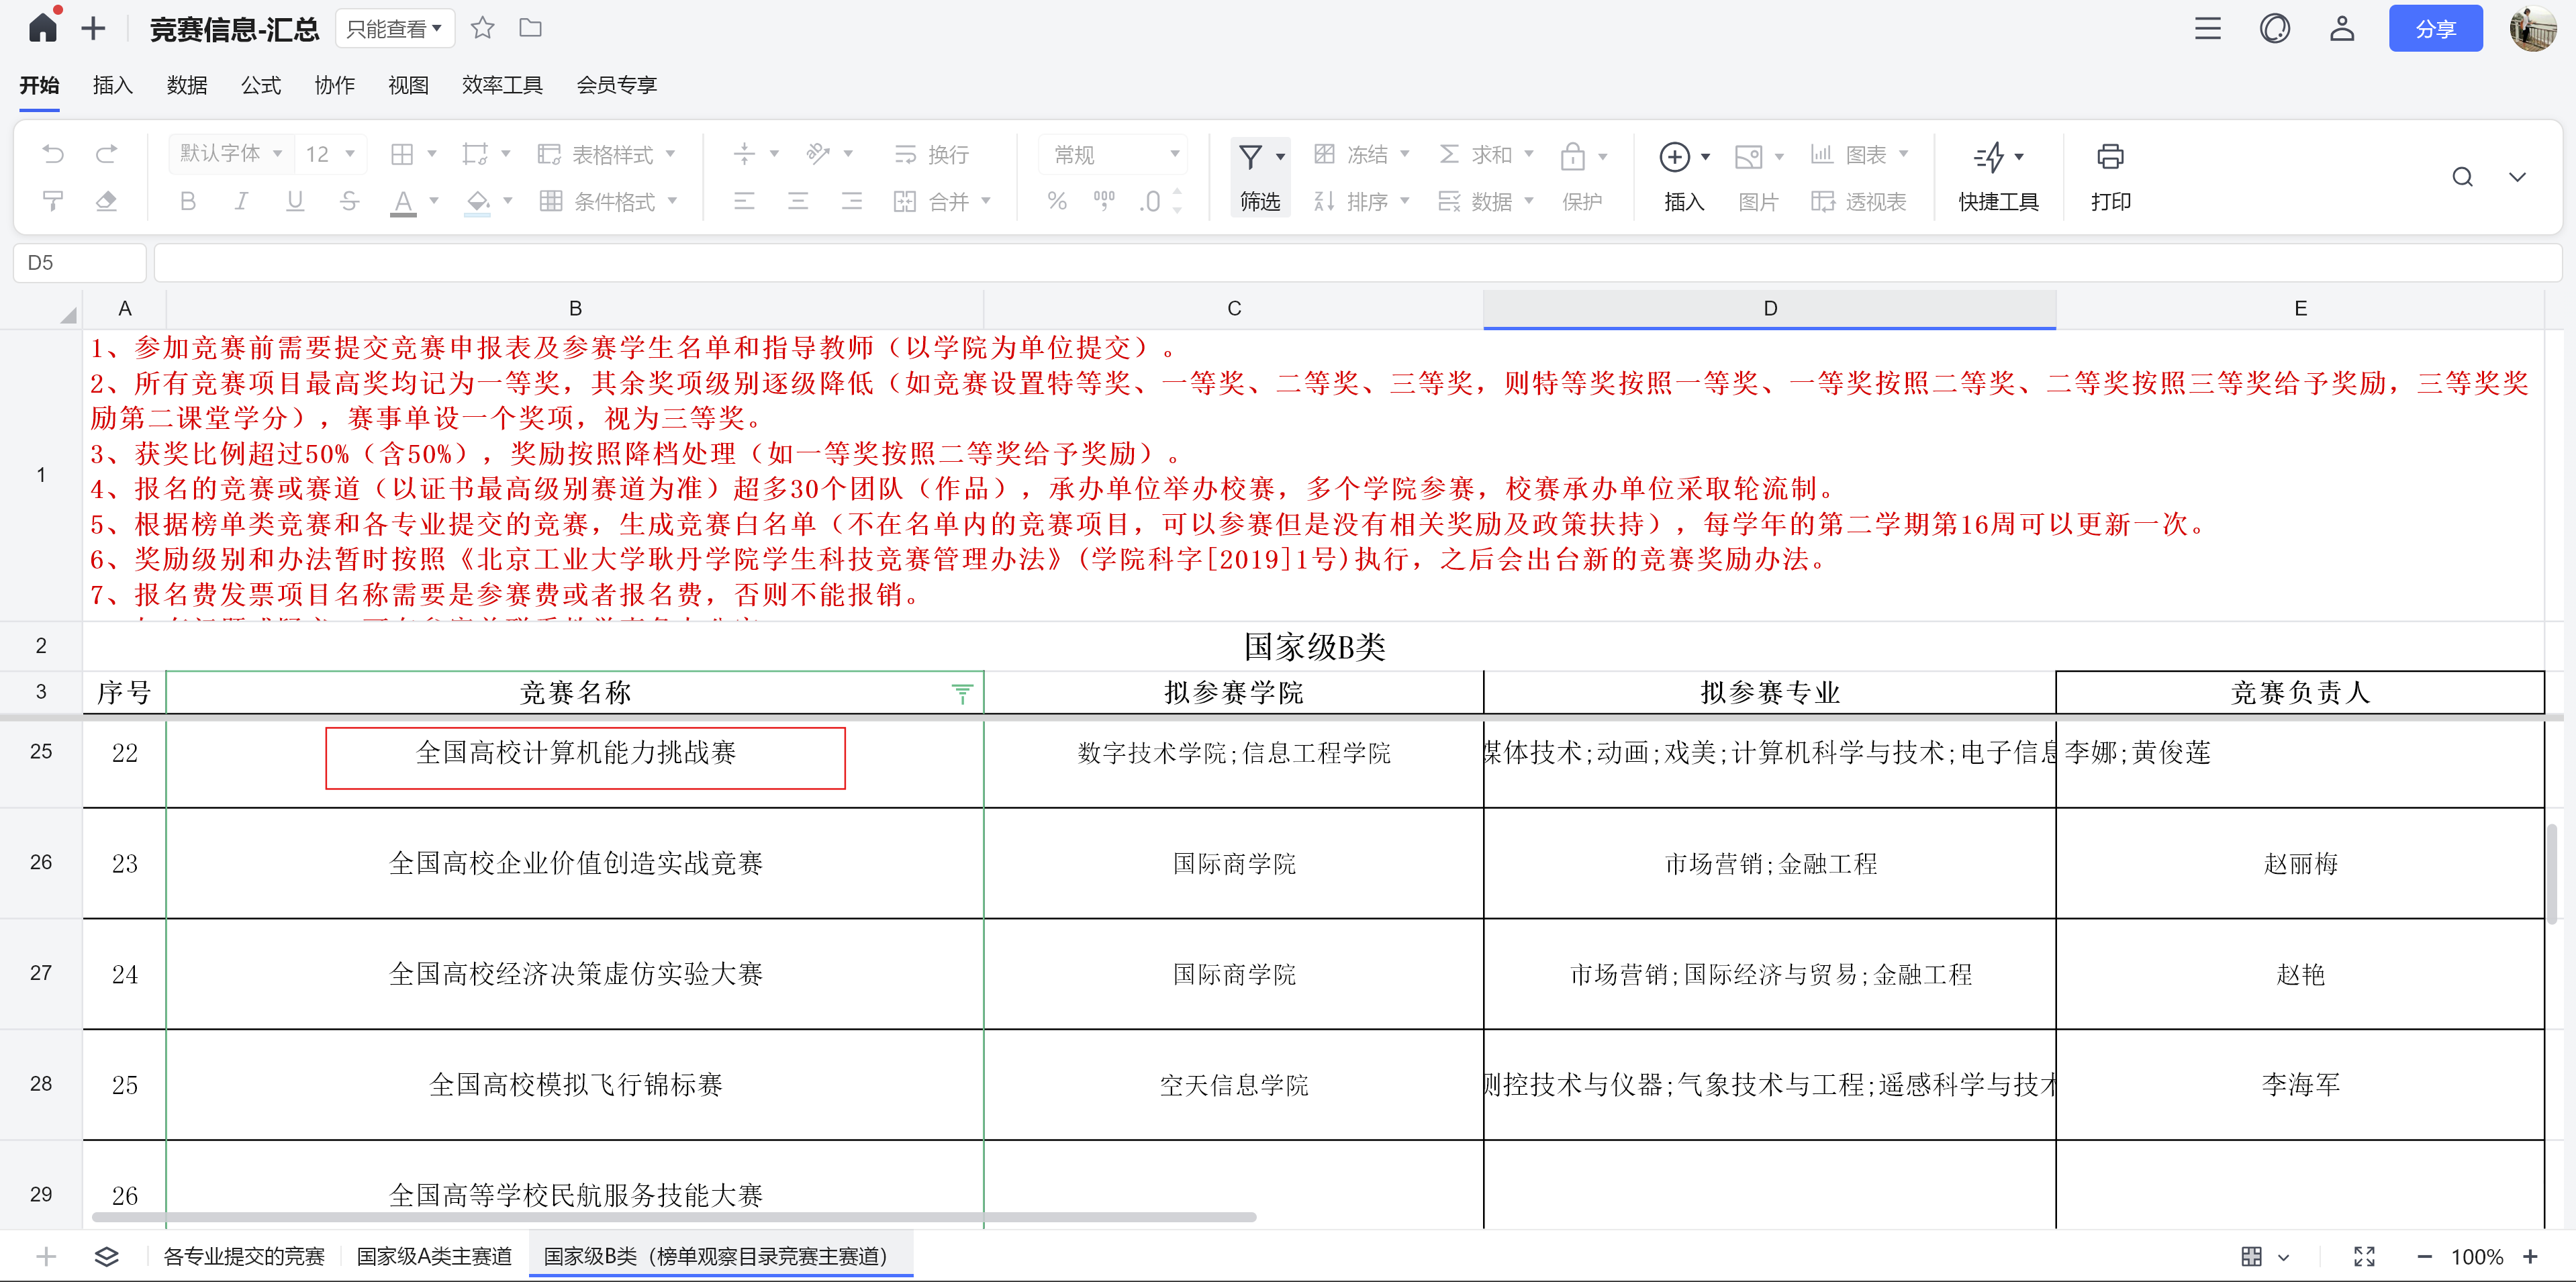
Task: Click the thousands separator icon
Action: click(1104, 201)
